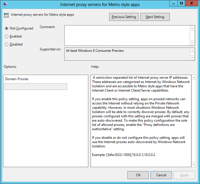
Task: Hit the Help pane scroll up arrow
Action: pyautogui.click(x=194, y=78)
